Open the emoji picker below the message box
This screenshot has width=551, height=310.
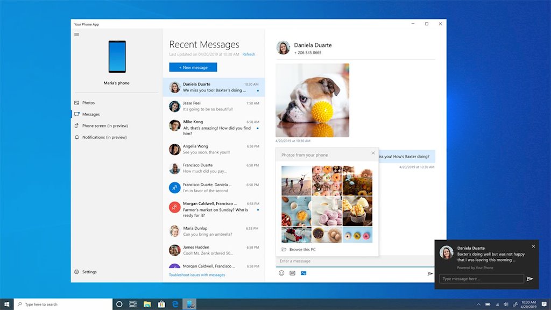click(281, 273)
